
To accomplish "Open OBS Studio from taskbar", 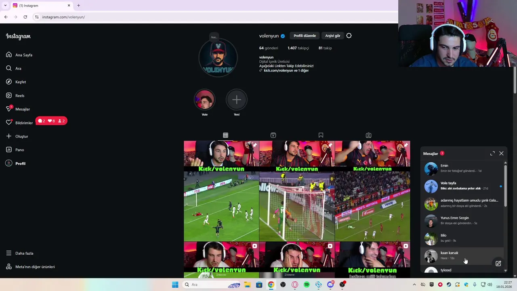I will point(283,285).
